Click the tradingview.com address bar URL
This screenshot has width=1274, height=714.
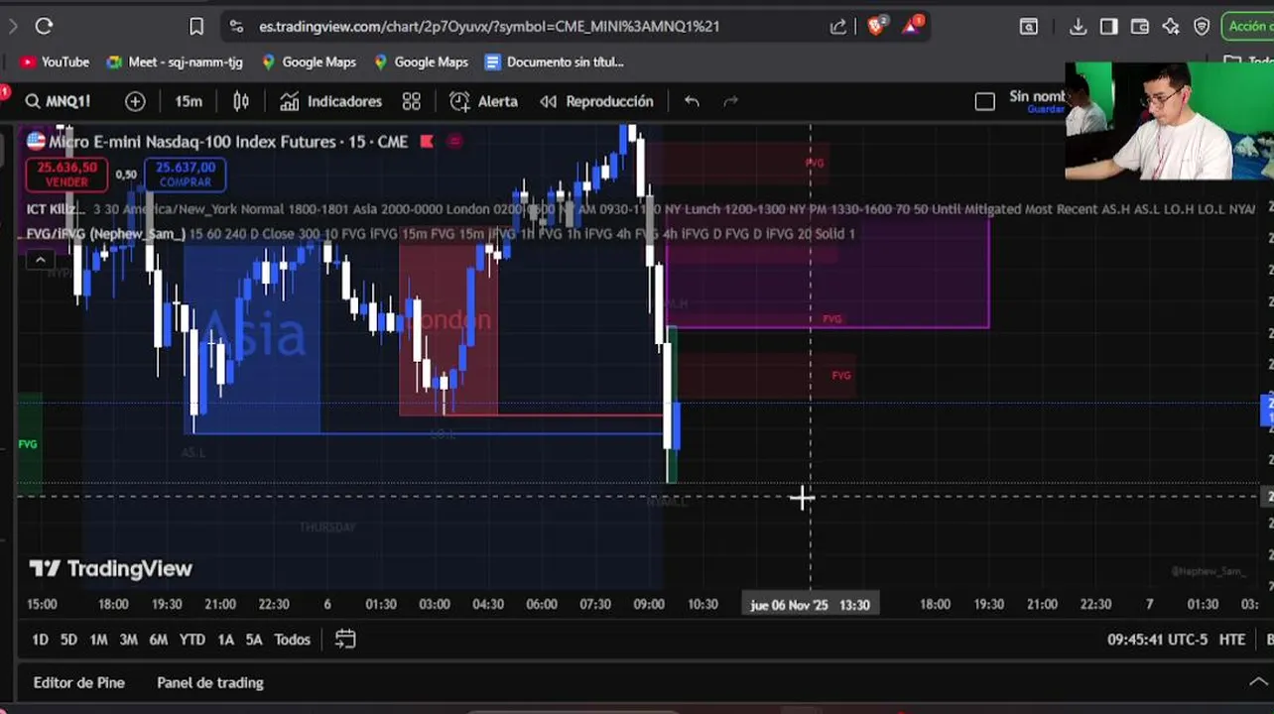coord(489,27)
